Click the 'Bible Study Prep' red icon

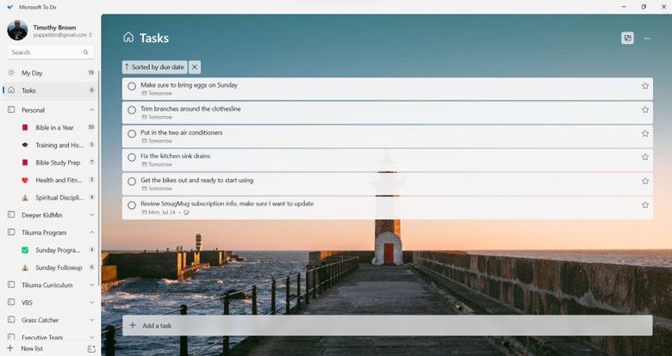(25, 163)
